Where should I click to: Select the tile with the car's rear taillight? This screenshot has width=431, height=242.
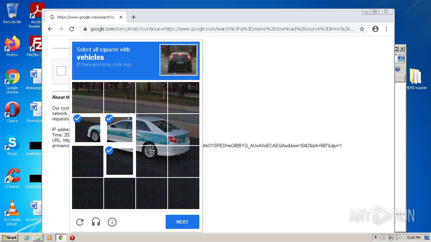coord(184,129)
